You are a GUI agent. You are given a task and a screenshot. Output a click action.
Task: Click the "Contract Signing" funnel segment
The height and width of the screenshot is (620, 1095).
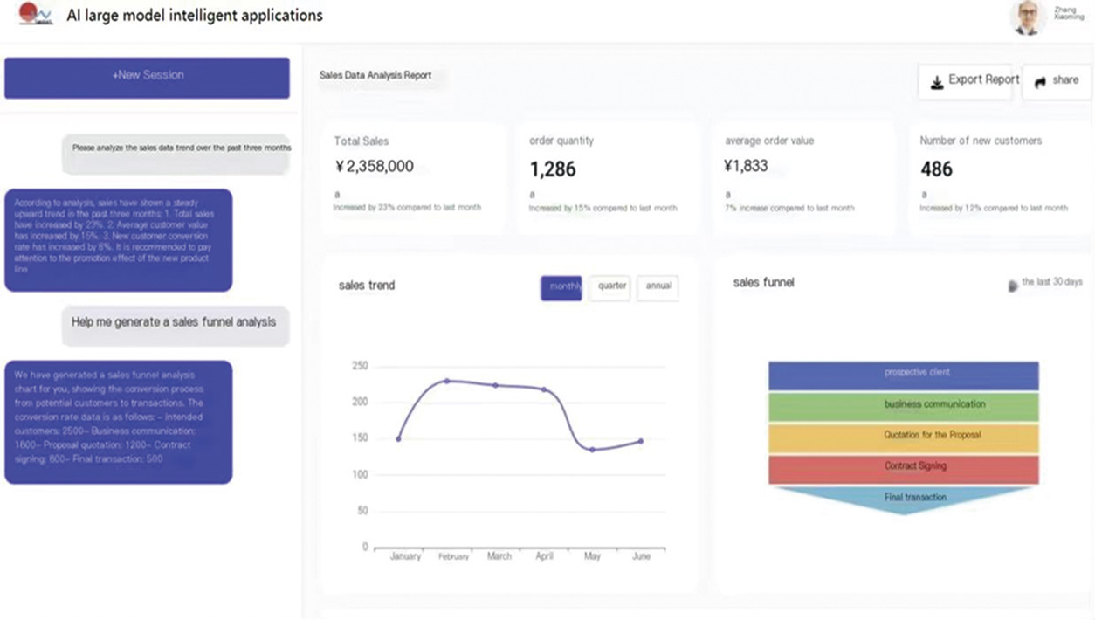pyautogui.click(x=902, y=465)
